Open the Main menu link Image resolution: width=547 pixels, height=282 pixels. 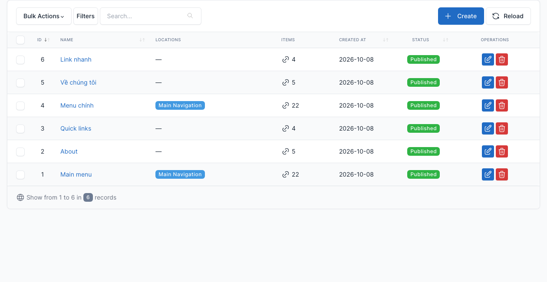click(76, 174)
